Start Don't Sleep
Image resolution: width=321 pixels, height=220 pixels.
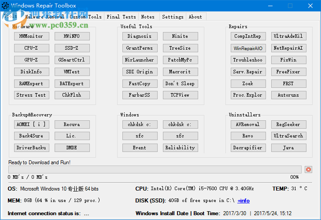tap(181, 83)
